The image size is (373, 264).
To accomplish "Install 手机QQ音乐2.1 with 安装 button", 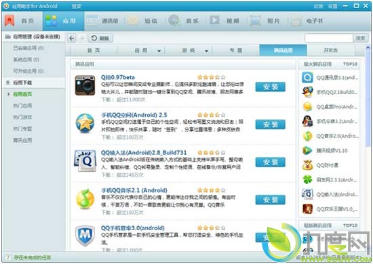I will pos(270,200).
